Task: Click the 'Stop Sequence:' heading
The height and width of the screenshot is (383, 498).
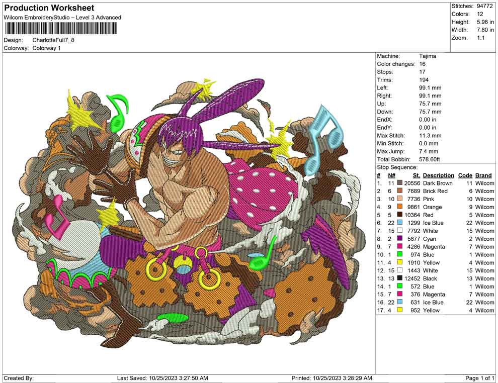Action: (x=397, y=167)
